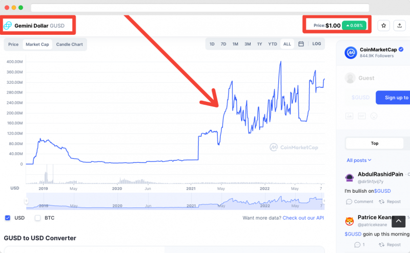Viewport: 410px width, 253px height.
Task: Click the @dir5h1jvij7y handle
Action: 370,181
